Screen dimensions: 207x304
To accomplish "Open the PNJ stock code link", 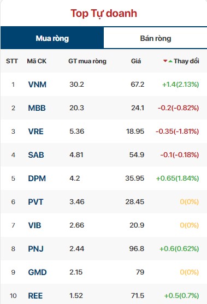I will (36, 249).
